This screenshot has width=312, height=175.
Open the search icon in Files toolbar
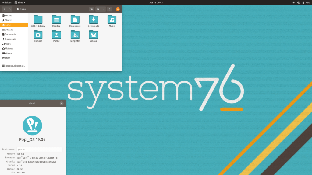tap(92, 9)
